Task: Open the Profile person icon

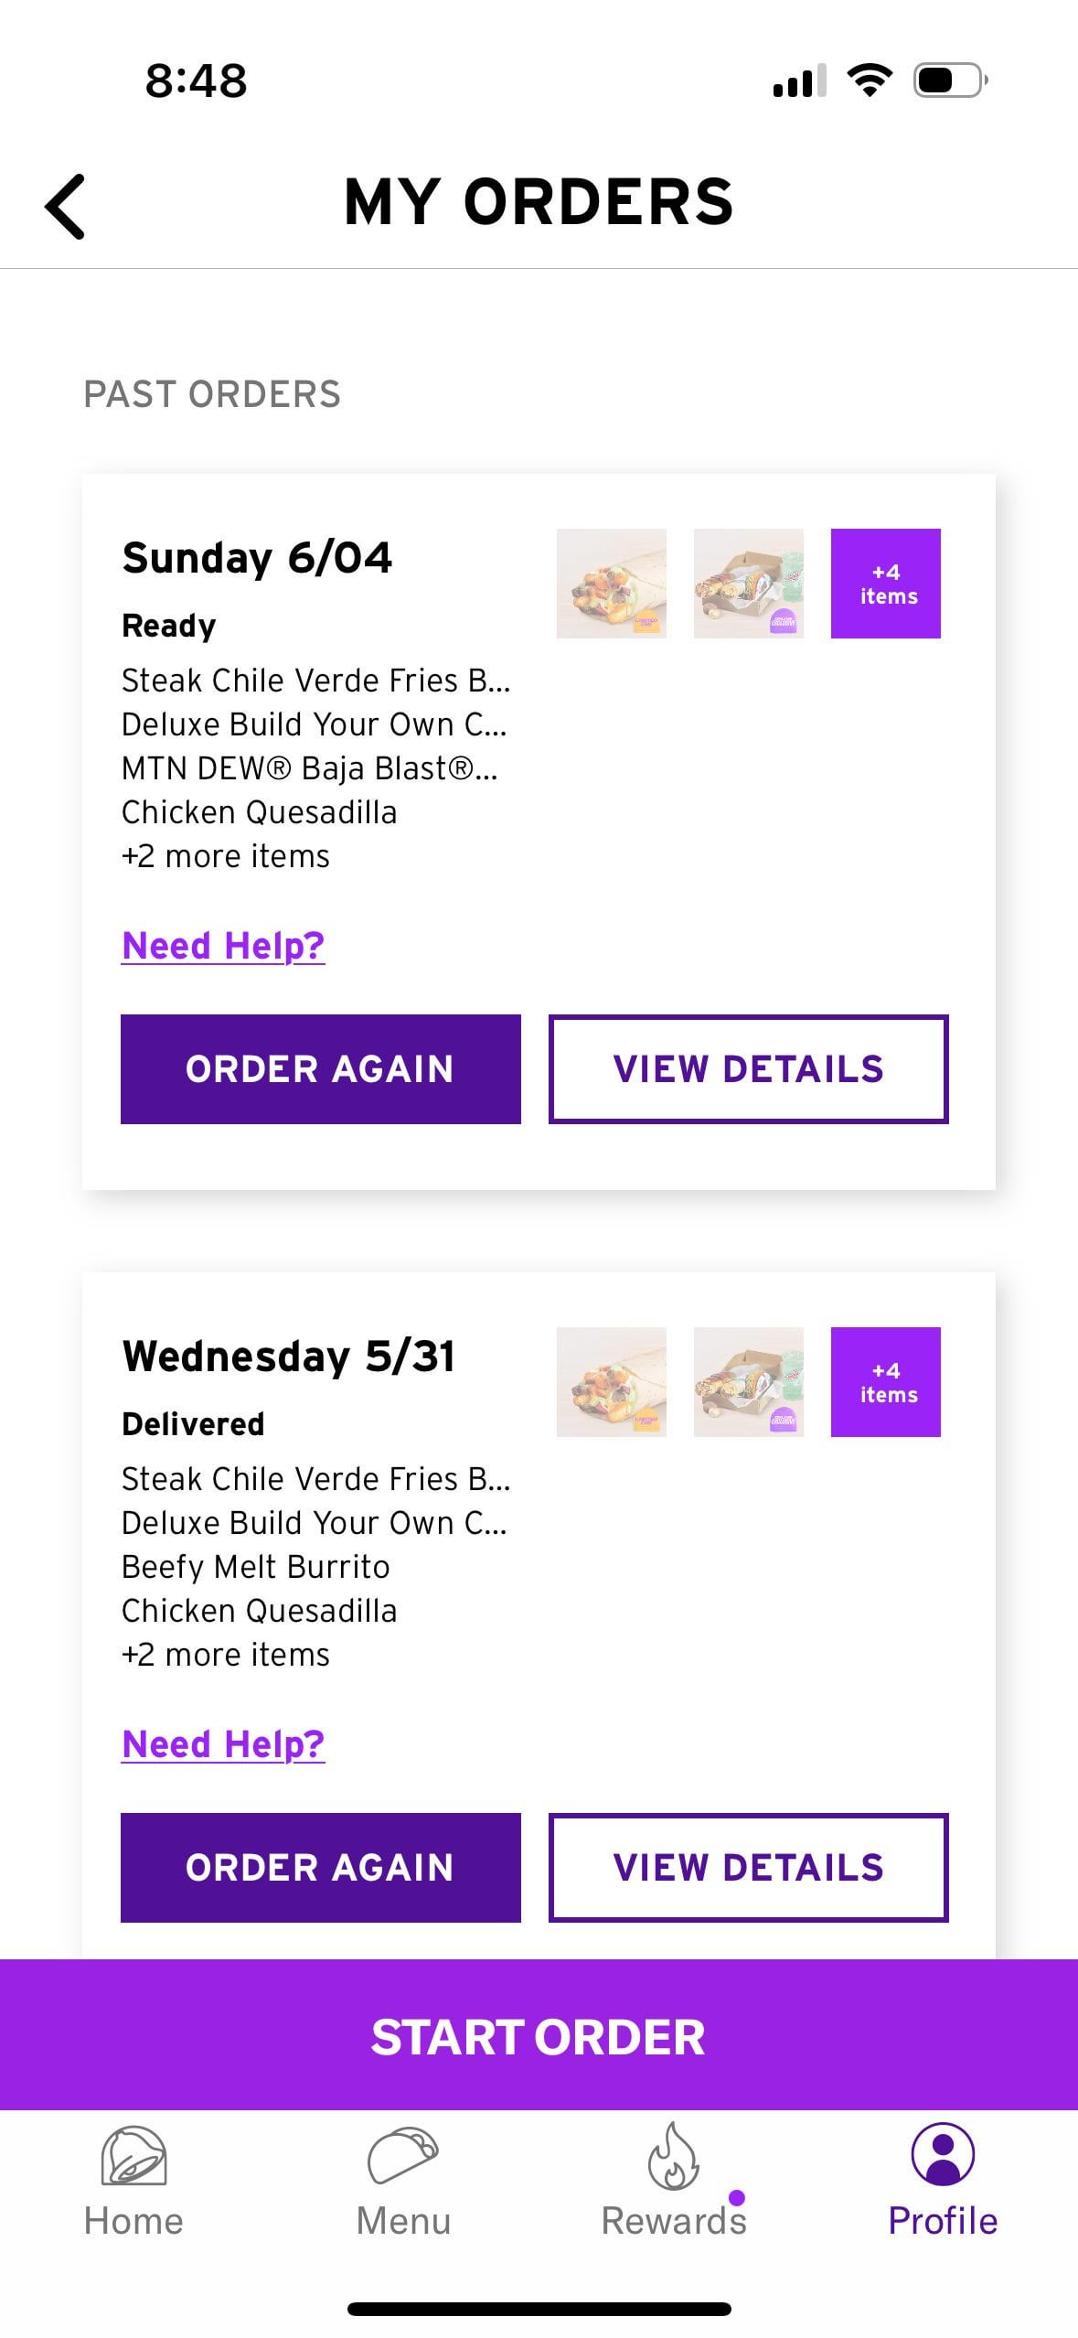Action: 943,2155
